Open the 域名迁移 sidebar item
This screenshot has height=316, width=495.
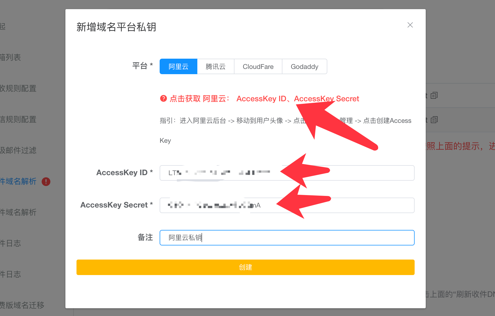[x=22, y=305]
